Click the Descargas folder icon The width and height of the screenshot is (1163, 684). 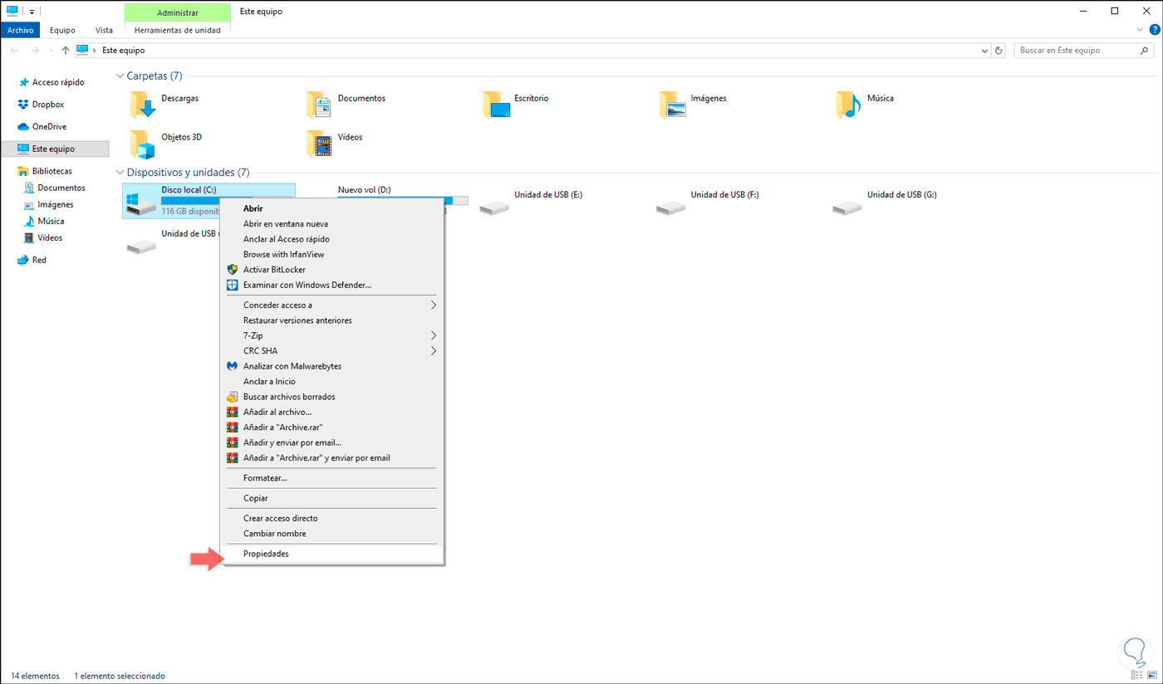coord(143,105)
